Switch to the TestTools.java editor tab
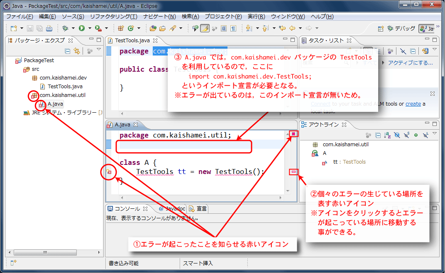The height and width of the screenshot is (273, 445). coord(132,41)
